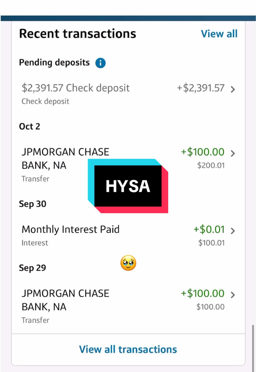Tap the chevron next to the check deposit
Image resolution: width=256 pixels, height=372 pixels.
click(x=233, y=89)
